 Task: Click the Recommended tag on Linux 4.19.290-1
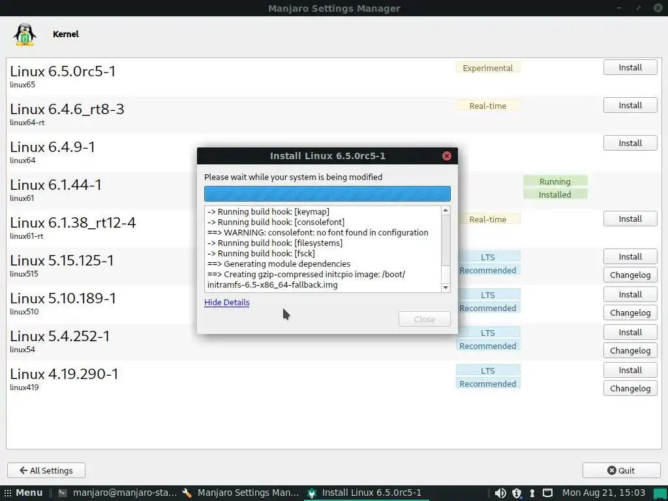tap(488, 384)
